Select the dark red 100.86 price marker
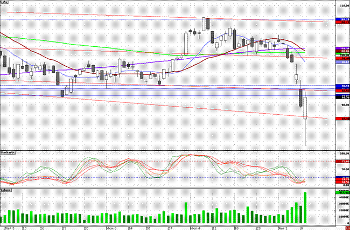This screenshot has height=230, width=350. 342,51
